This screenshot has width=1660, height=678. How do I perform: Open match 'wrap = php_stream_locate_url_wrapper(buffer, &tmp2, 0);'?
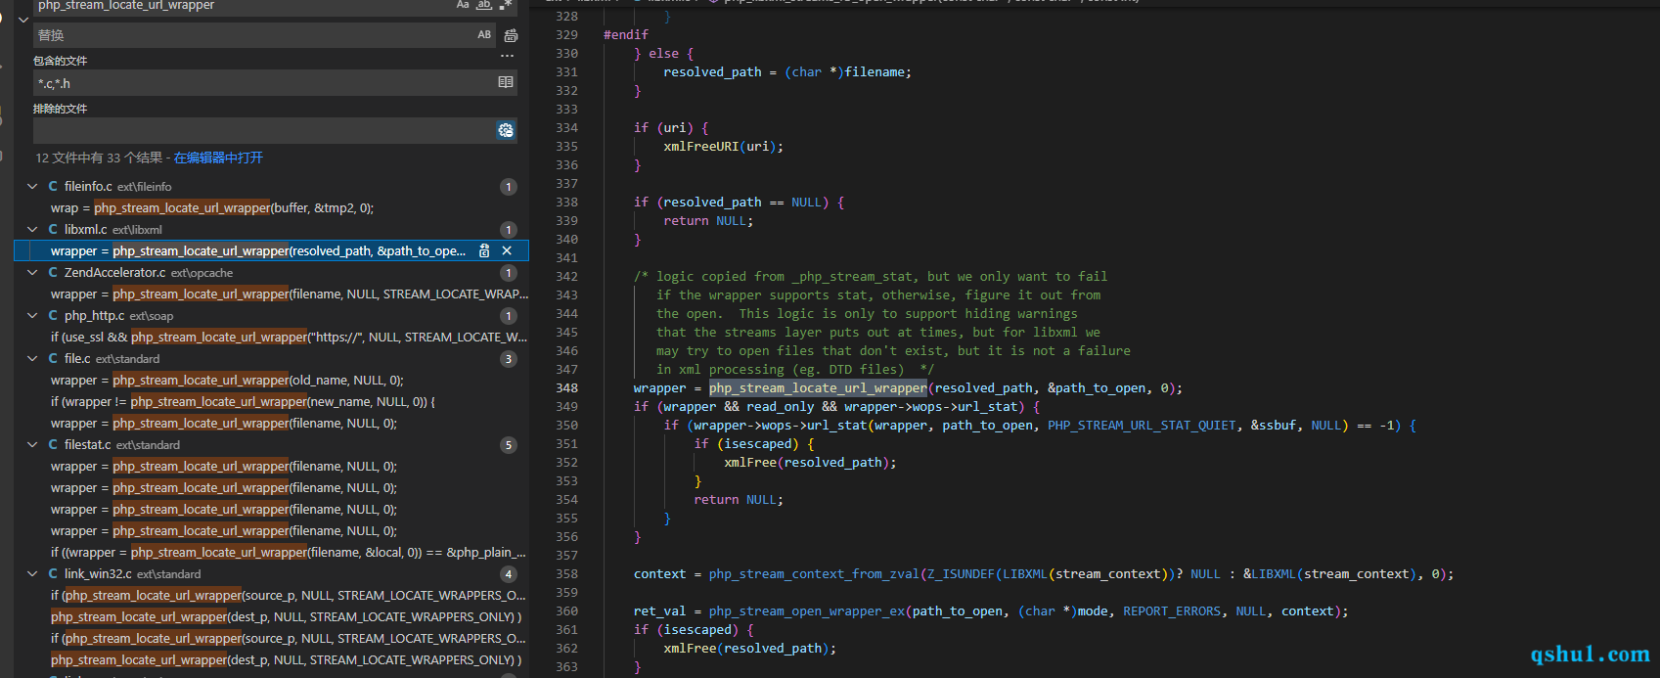pos(212,207)
